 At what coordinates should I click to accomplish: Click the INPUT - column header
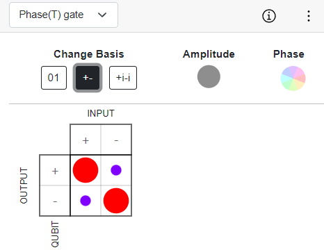click(116, 140)
